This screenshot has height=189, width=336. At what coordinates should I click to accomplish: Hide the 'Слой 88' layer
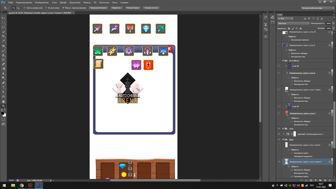click(x=279, y=66)
